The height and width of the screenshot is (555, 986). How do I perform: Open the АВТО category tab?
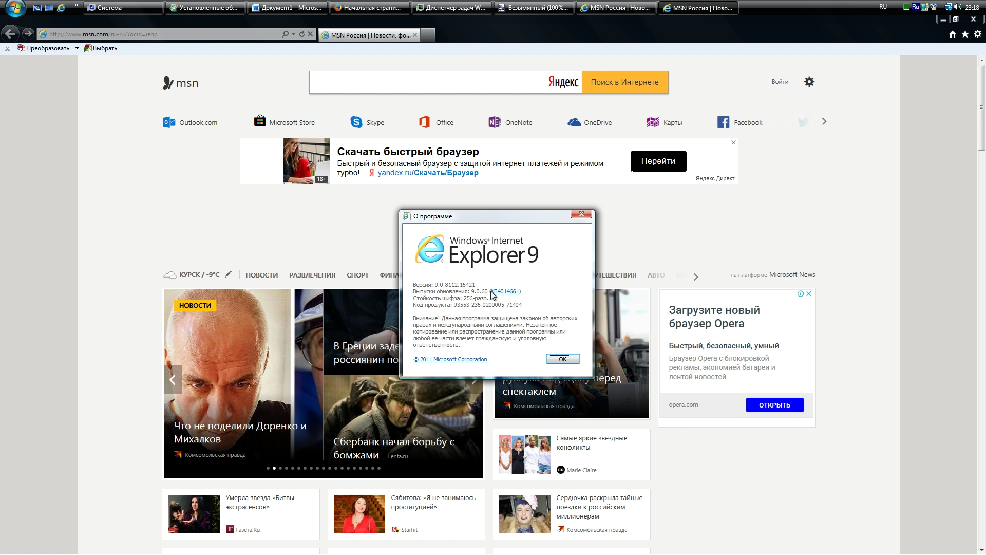point(656,275)
